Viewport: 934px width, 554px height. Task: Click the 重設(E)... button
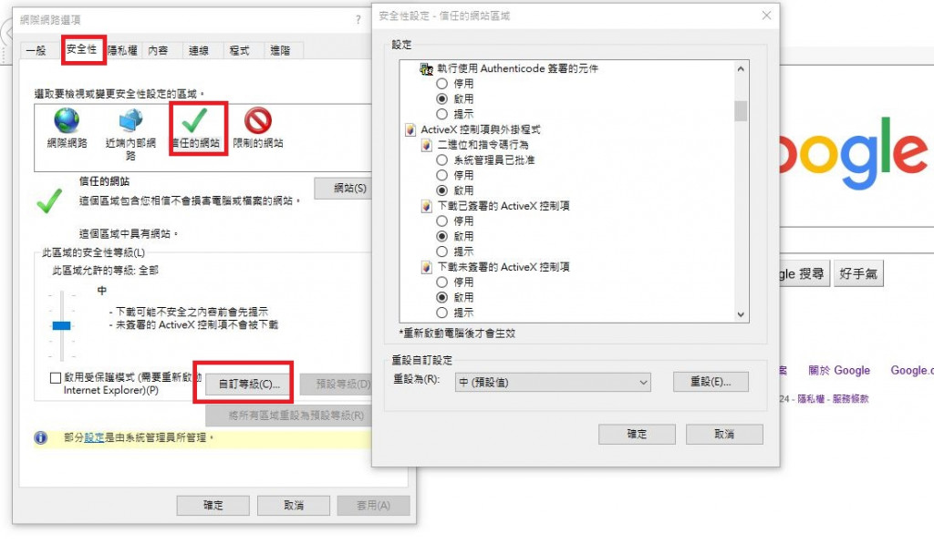[x=711, y=382]
